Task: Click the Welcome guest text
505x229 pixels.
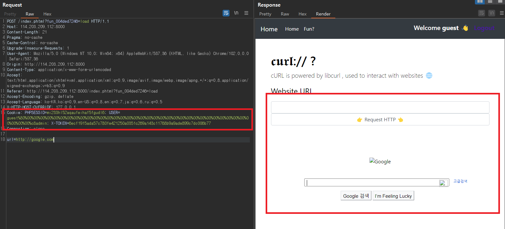Action: click(436, 28)
